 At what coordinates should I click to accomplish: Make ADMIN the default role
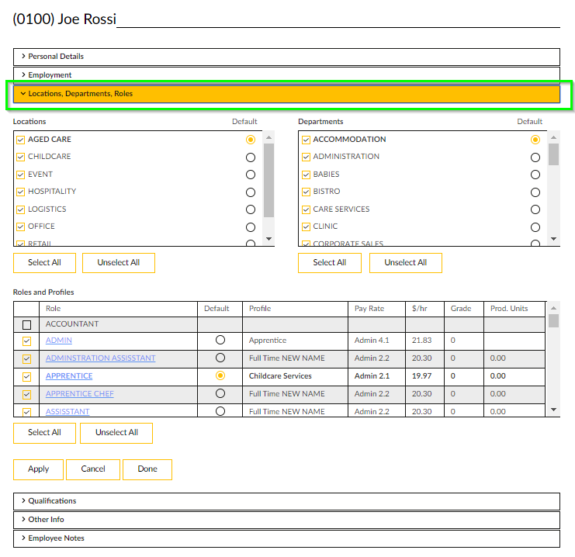[x=220, y=341]
